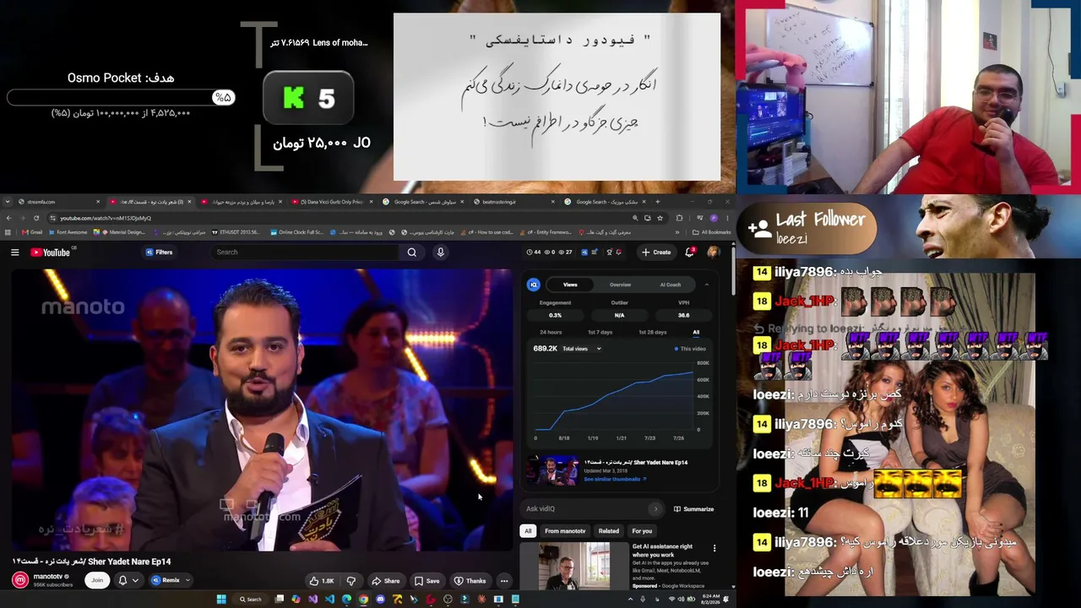Filter suggestions by For you chip

point(642,531)
